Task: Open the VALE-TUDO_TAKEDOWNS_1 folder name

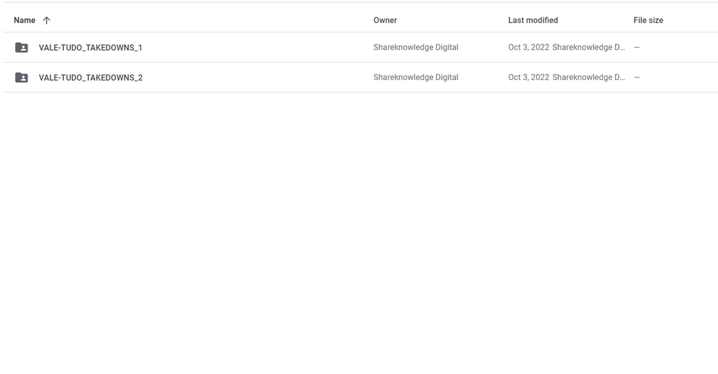Action: [x=91, y=48]
